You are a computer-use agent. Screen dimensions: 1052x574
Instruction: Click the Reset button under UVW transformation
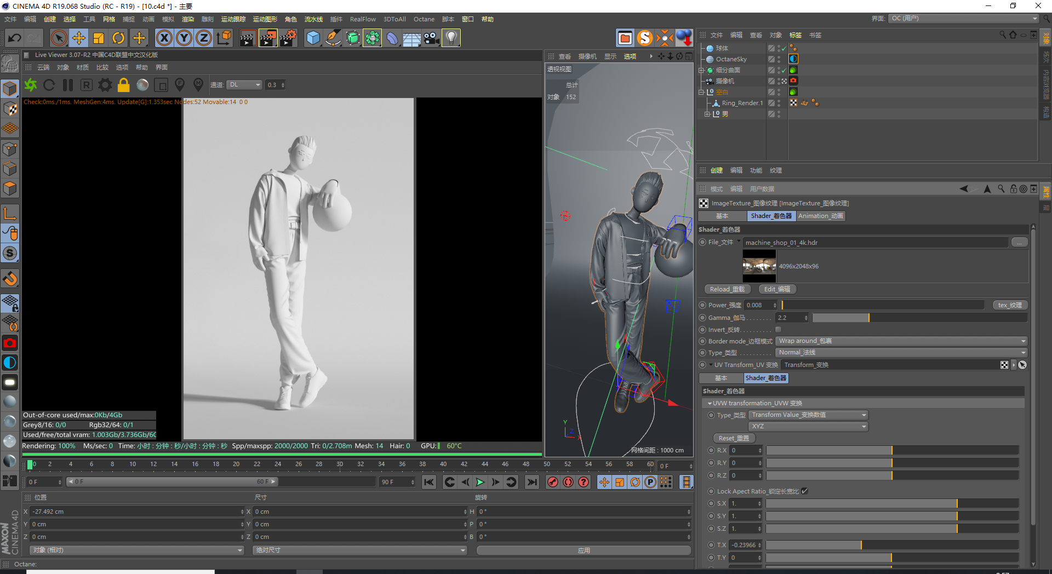point(733,438)
